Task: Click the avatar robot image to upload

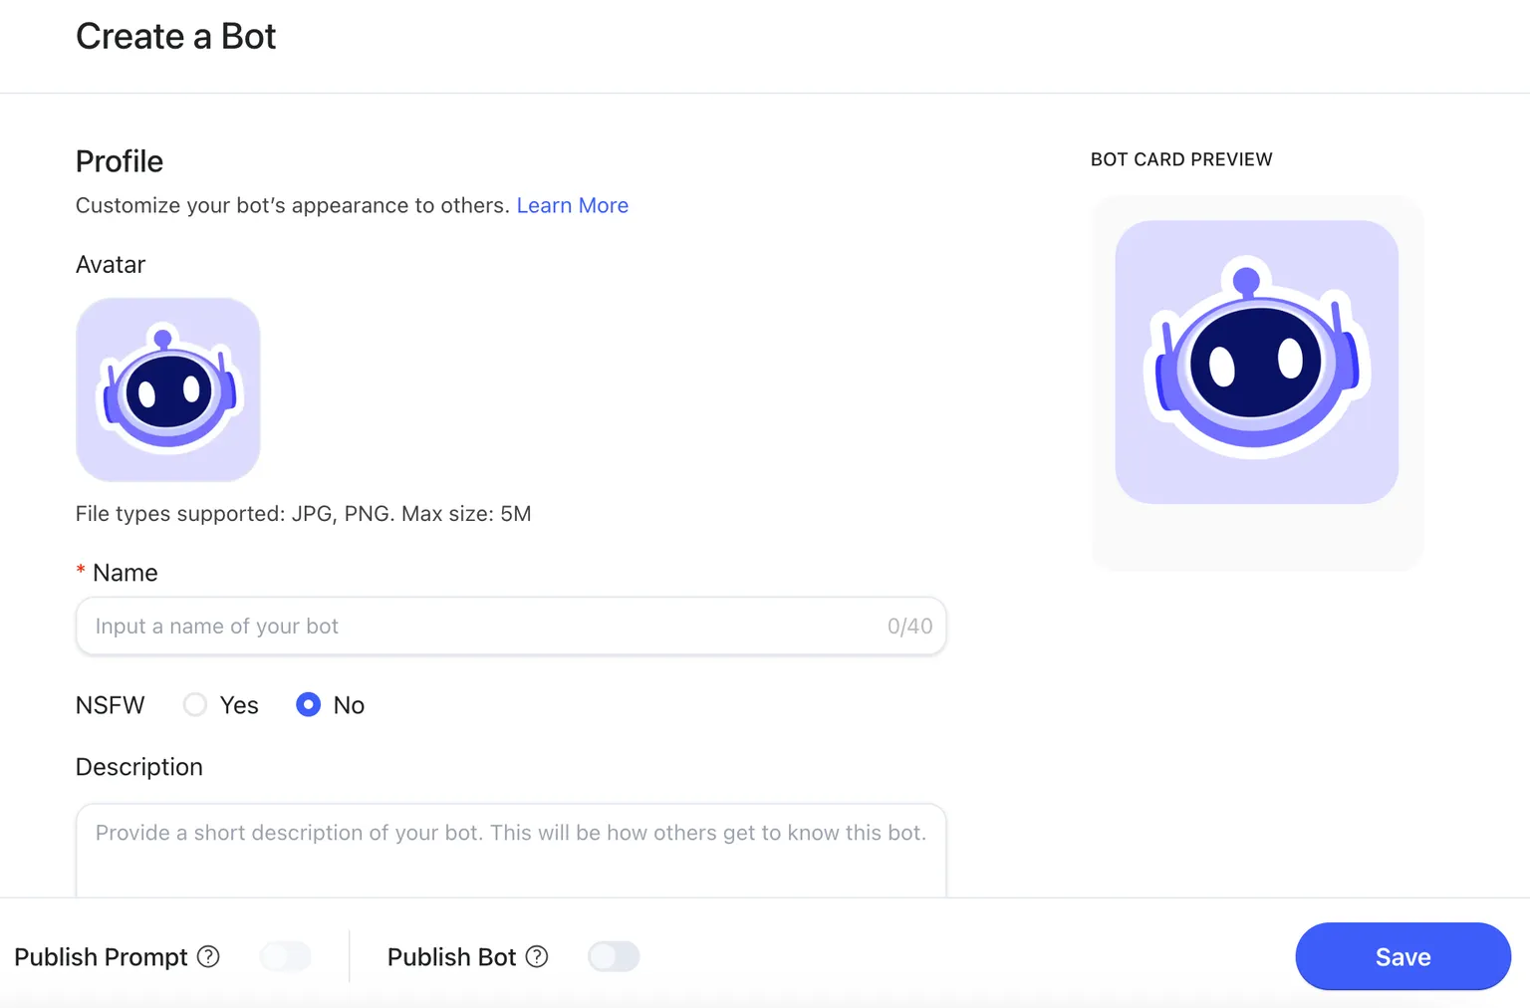Action: pos(168,389)
